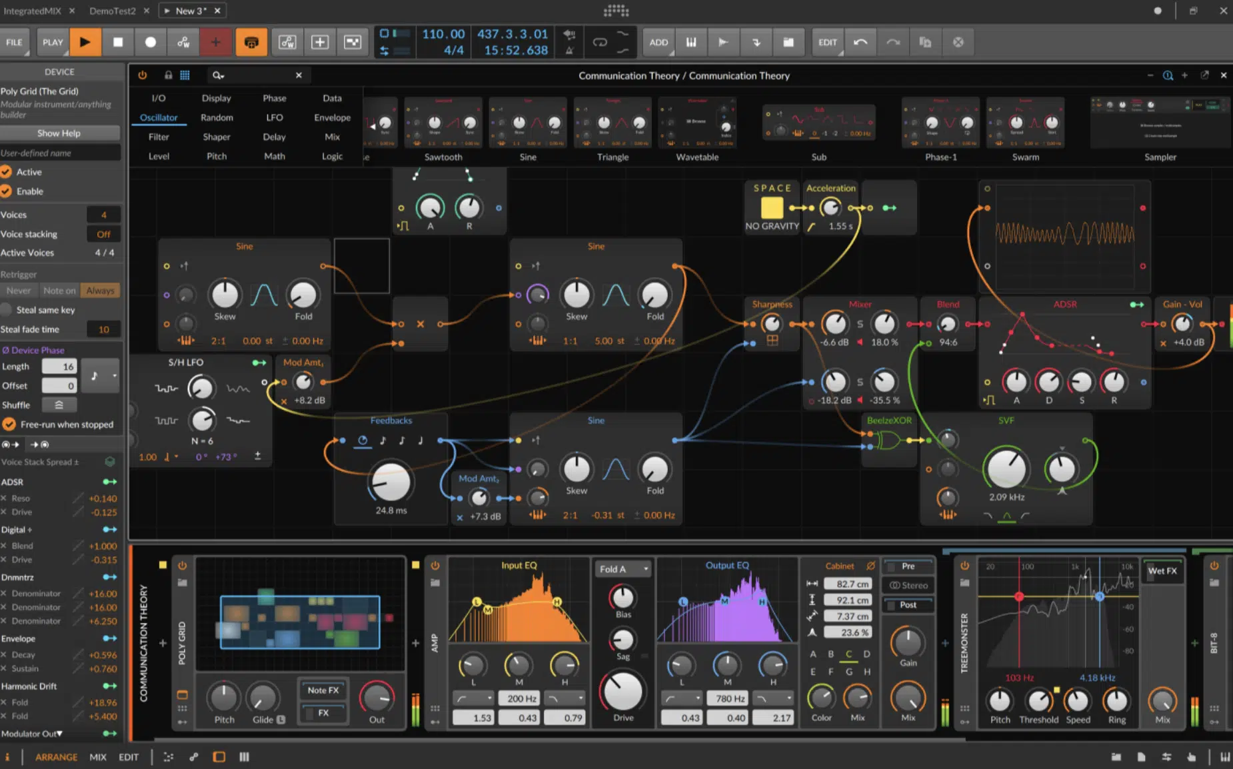
Task: Click the Treemonster device power icon
Action: pyautogui.click(x=964, y=566)
